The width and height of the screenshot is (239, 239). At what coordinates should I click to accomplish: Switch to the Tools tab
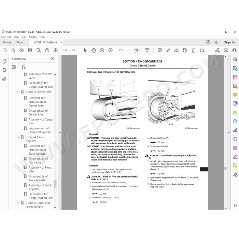pyautogui.click(x=20, y=42)
